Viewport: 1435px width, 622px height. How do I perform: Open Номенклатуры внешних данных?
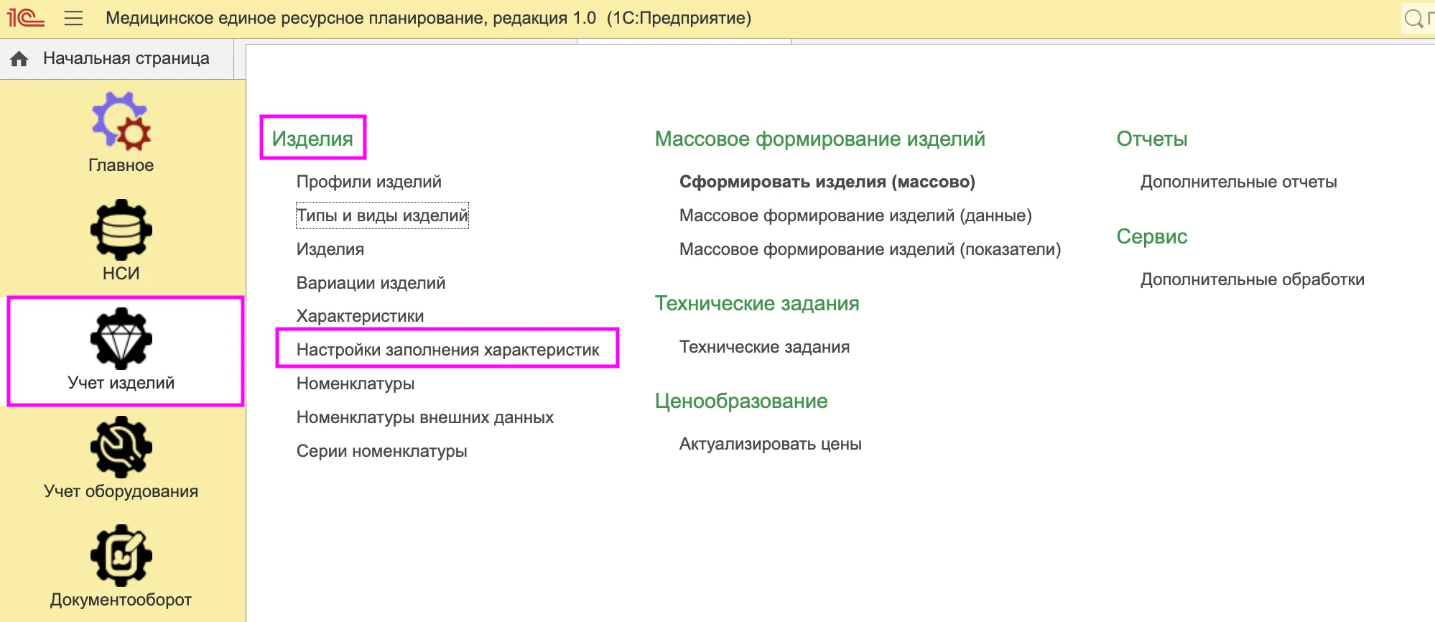coord(425,417)
